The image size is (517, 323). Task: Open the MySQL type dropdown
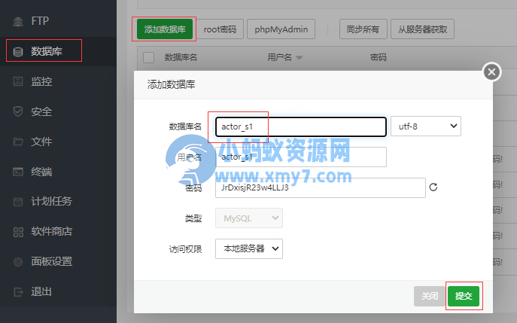pos(249,218)
